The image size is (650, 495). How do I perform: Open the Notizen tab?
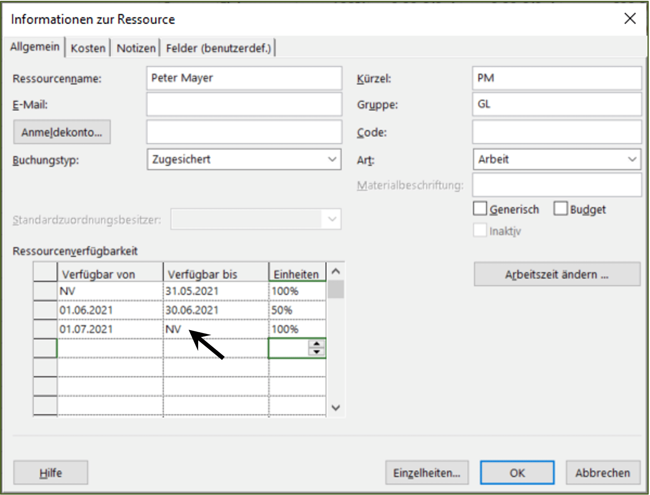pos(136,48)
